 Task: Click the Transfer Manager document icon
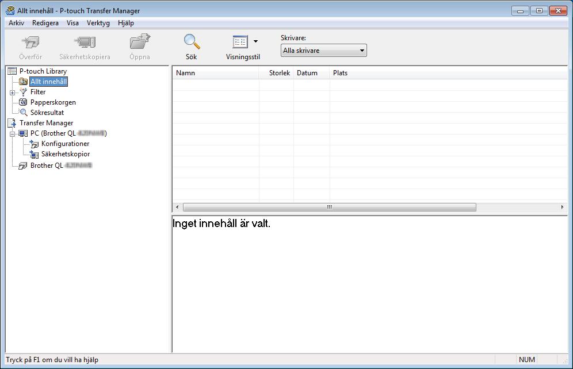(x=12, y=123)
